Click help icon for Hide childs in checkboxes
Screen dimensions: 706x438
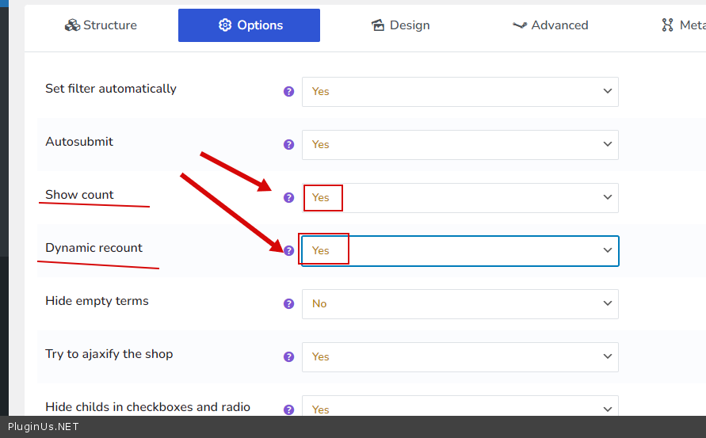point(288,409)
